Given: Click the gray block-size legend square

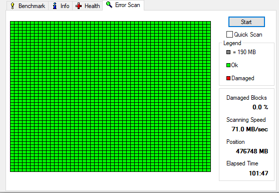Looking at the screenshot, I should (228, 52).
